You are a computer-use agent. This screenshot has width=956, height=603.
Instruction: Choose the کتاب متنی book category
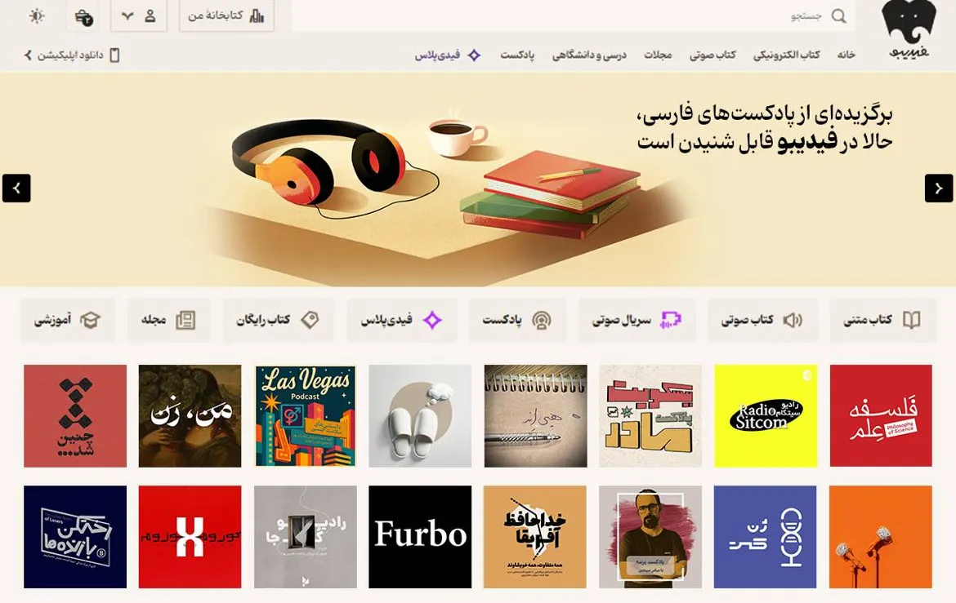[x=882, y=320]
